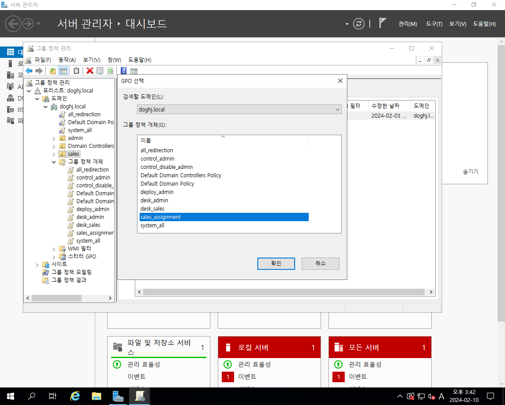Show hidden tray icons chevron
This screenshot has width=505, height=405.
pyautogui.click(x=400, y=396)
